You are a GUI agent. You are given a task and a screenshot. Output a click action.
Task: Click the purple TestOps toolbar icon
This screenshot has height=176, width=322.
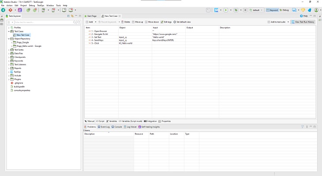click(x=20, y=10)
